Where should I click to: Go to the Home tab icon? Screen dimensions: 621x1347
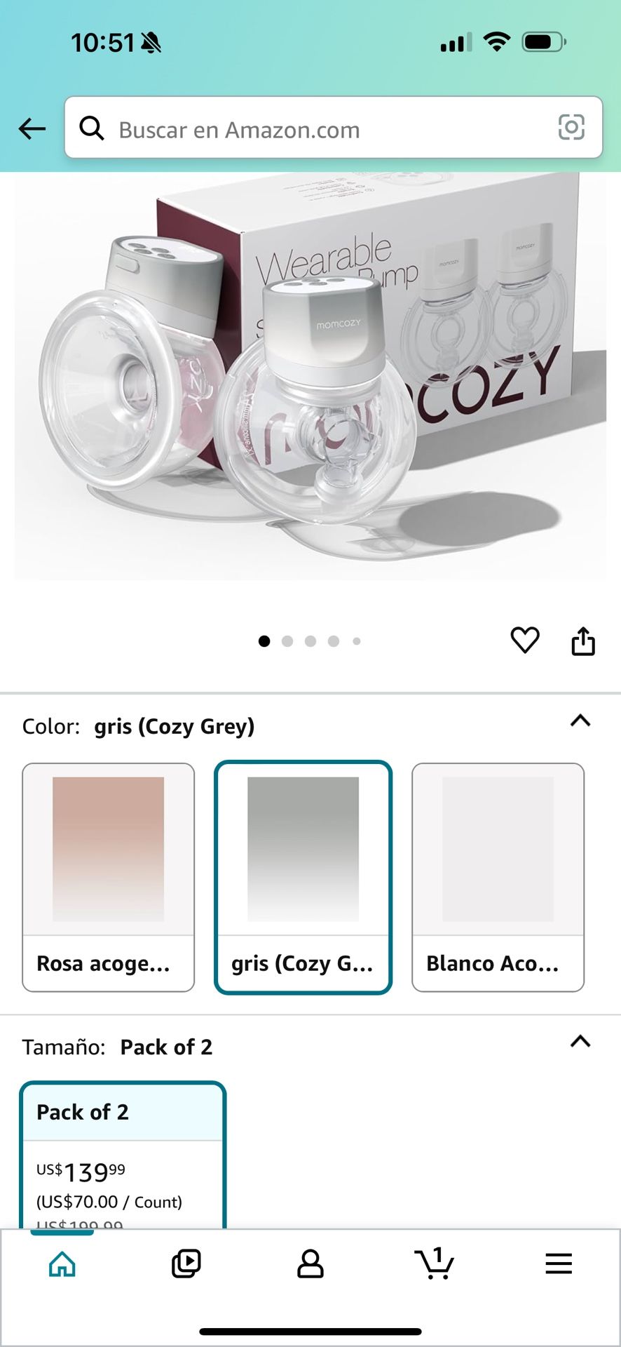(62, 1264)
